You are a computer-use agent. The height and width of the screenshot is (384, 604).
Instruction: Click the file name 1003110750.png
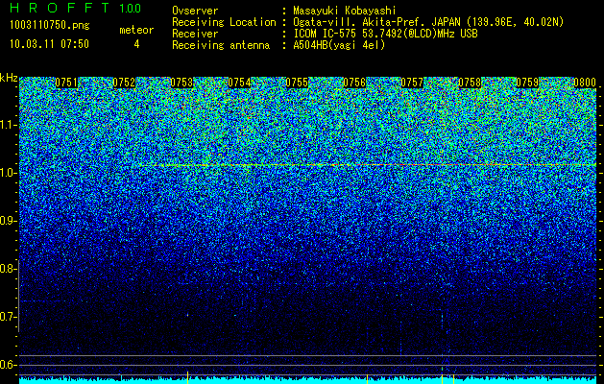click(50, 26)
